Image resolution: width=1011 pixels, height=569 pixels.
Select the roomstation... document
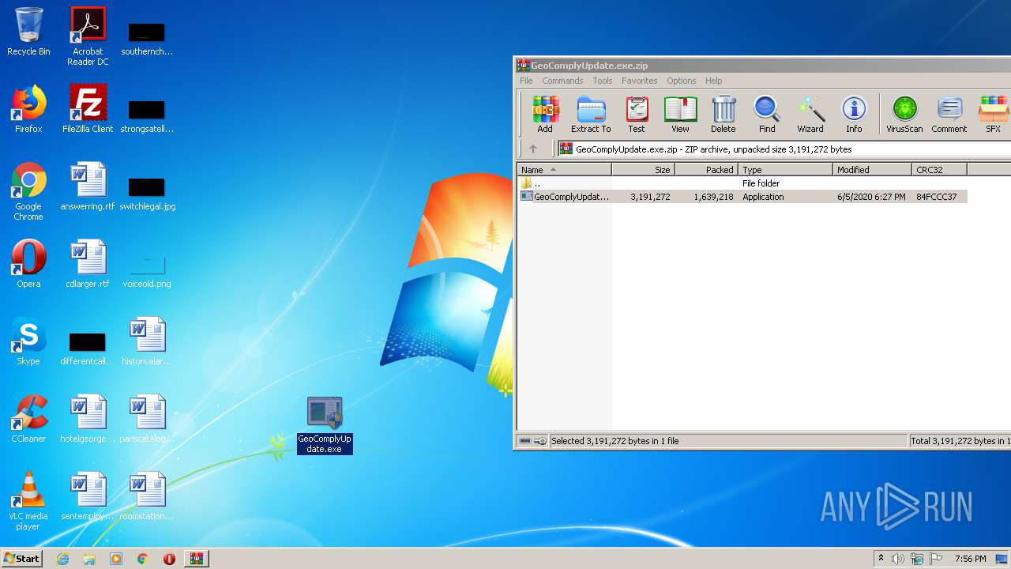[147, 496]
